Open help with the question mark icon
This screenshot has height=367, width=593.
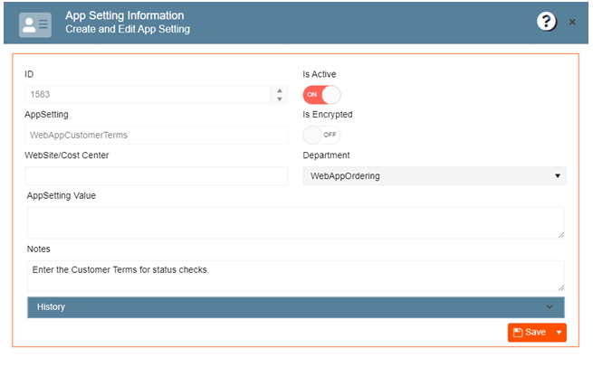click(x=546, y=22)
